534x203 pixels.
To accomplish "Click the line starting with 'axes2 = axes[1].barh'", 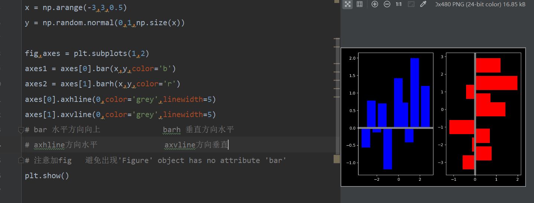I will [x=102, y=84].
